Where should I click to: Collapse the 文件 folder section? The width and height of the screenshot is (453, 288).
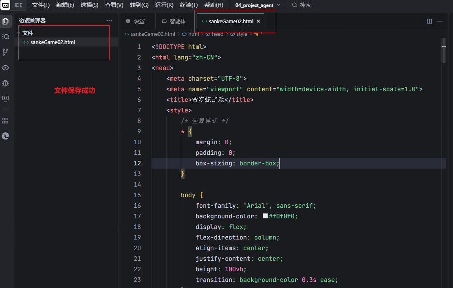(x=19, y=33)
